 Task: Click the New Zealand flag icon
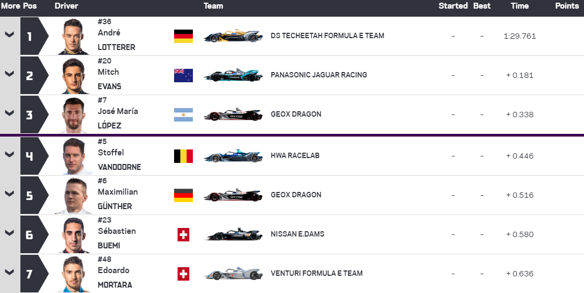pyautogui.click(x=183, y=75)
